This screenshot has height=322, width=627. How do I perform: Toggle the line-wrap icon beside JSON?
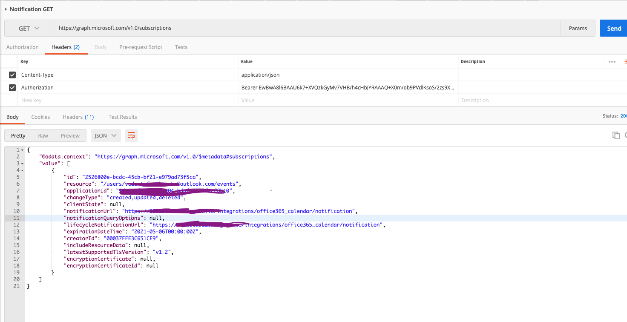pyautogui.click(x=131, y=135)
